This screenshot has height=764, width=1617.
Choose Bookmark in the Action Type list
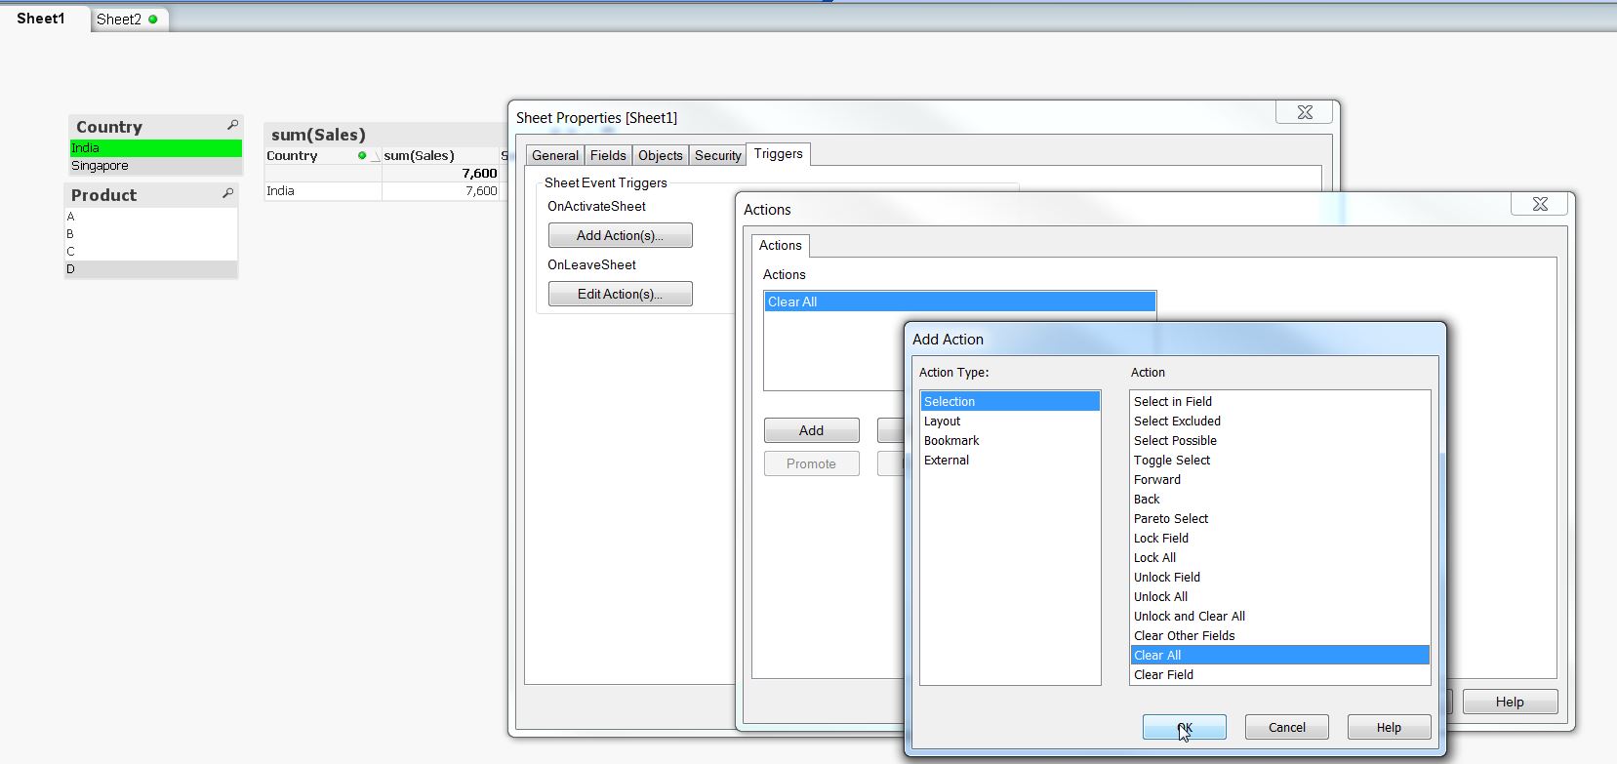pyautogui.click(x=951, y=441)
